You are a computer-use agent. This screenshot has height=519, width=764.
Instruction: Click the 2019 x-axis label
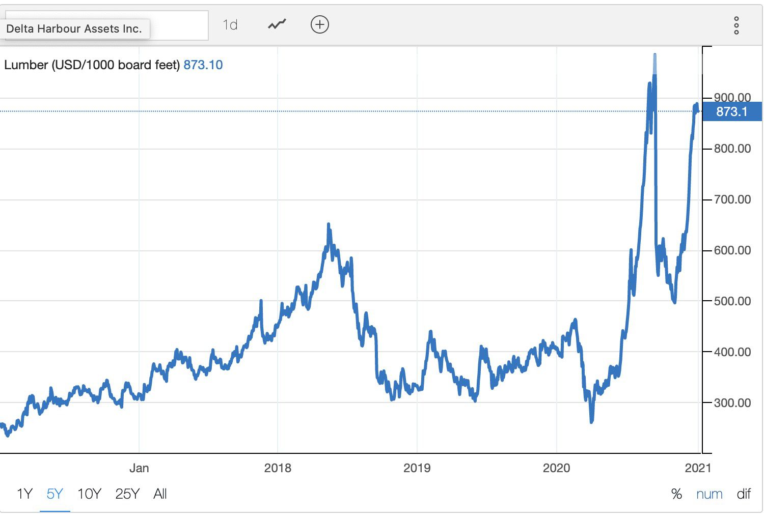point(417,468)
